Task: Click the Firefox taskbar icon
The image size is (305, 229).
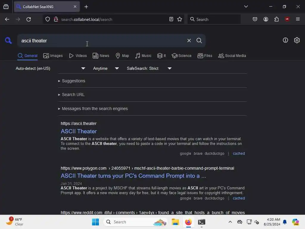Action: point(188,222)
